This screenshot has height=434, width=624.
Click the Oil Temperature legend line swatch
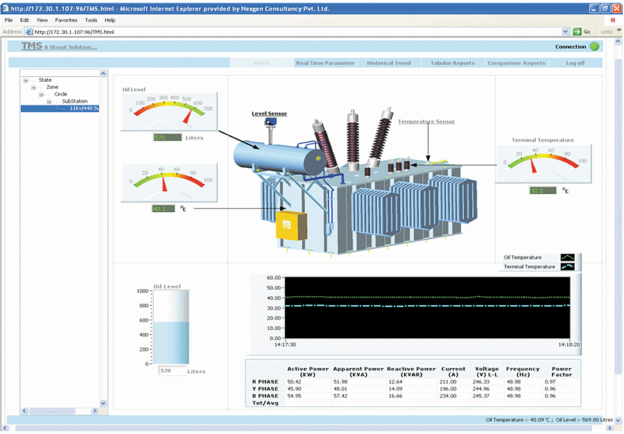pyautogui.click(x=568, y=257)
